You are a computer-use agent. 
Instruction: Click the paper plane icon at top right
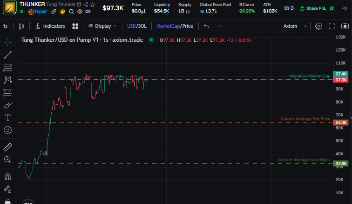[345, 8]
